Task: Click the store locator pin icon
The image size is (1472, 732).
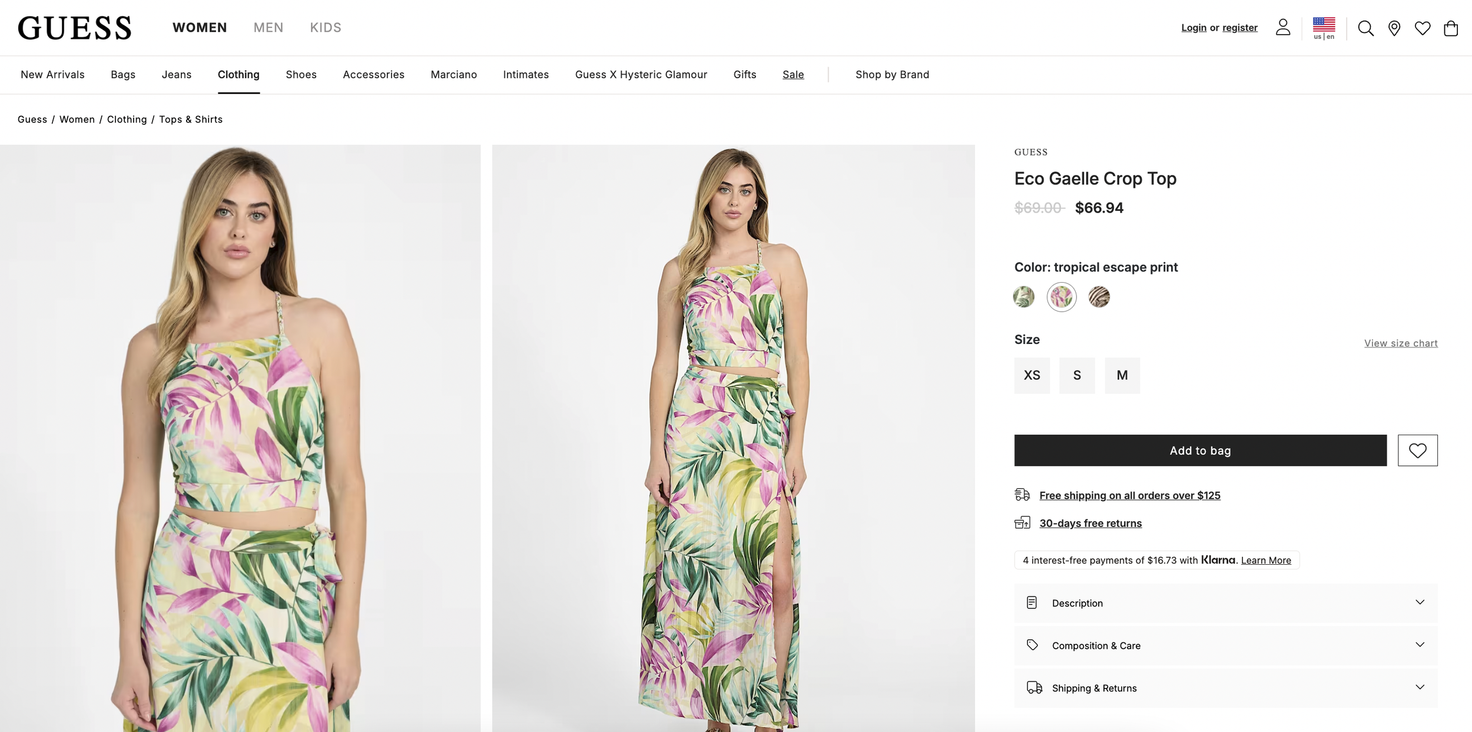Action: click(x=1394, y=28)
